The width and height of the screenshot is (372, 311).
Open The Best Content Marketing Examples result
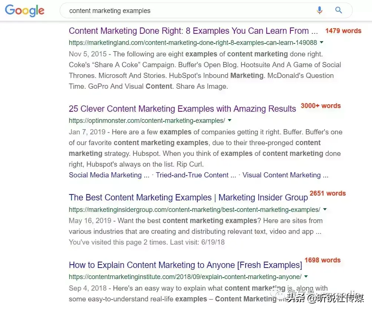click(188, 197)
